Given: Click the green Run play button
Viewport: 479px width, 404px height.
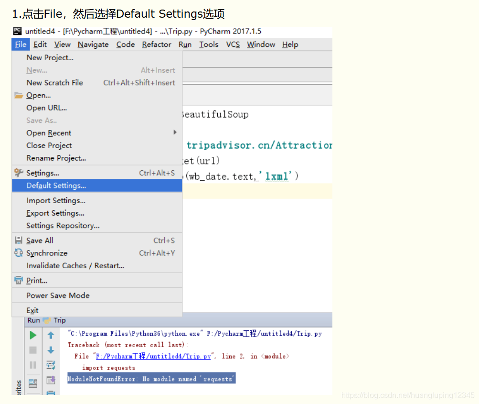Looking at the screenshot, I should [x=33, y=335].
